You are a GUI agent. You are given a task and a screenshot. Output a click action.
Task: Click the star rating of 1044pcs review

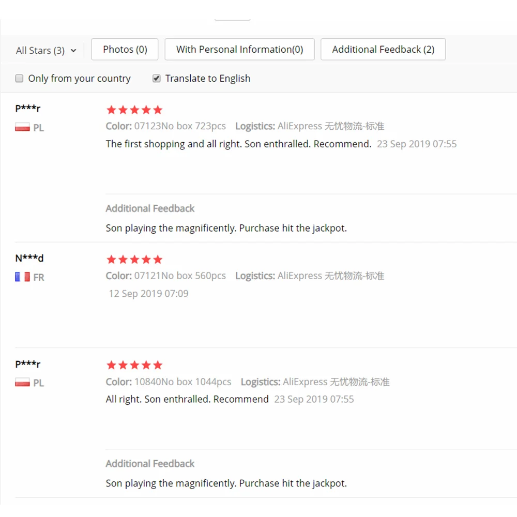(x=134, y=365)
